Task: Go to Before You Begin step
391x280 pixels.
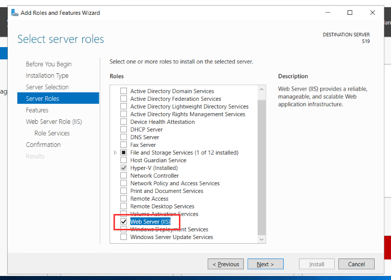Action: (49, 64)
